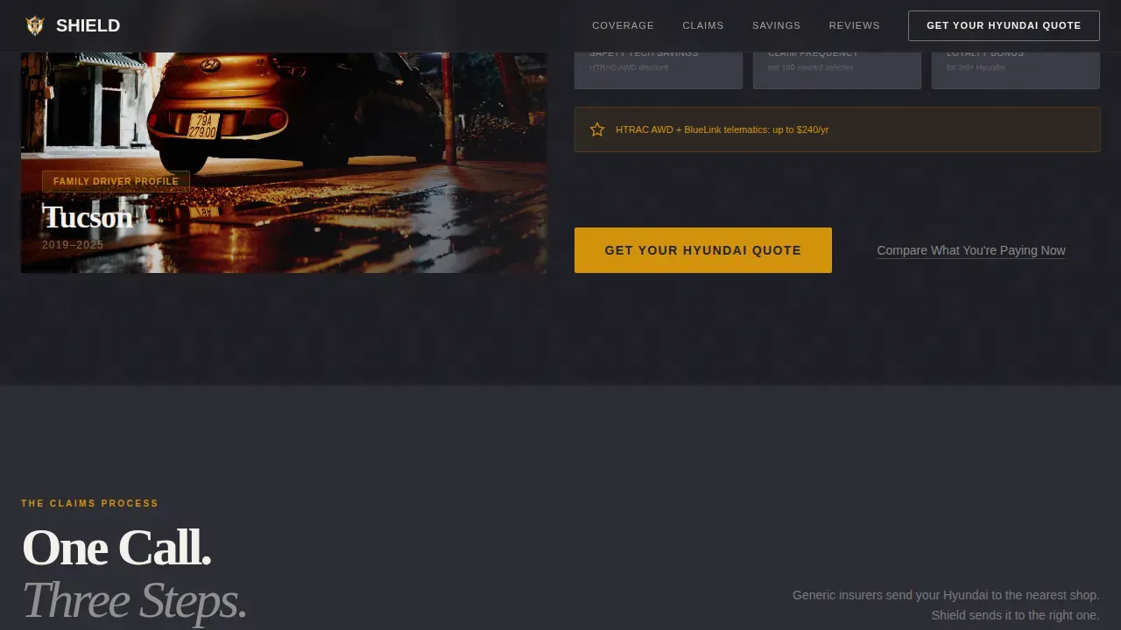The width and height of the screenshot is (1121, 630).
Task: Click the 'One Call.' heading
Action: pos(116,549)
